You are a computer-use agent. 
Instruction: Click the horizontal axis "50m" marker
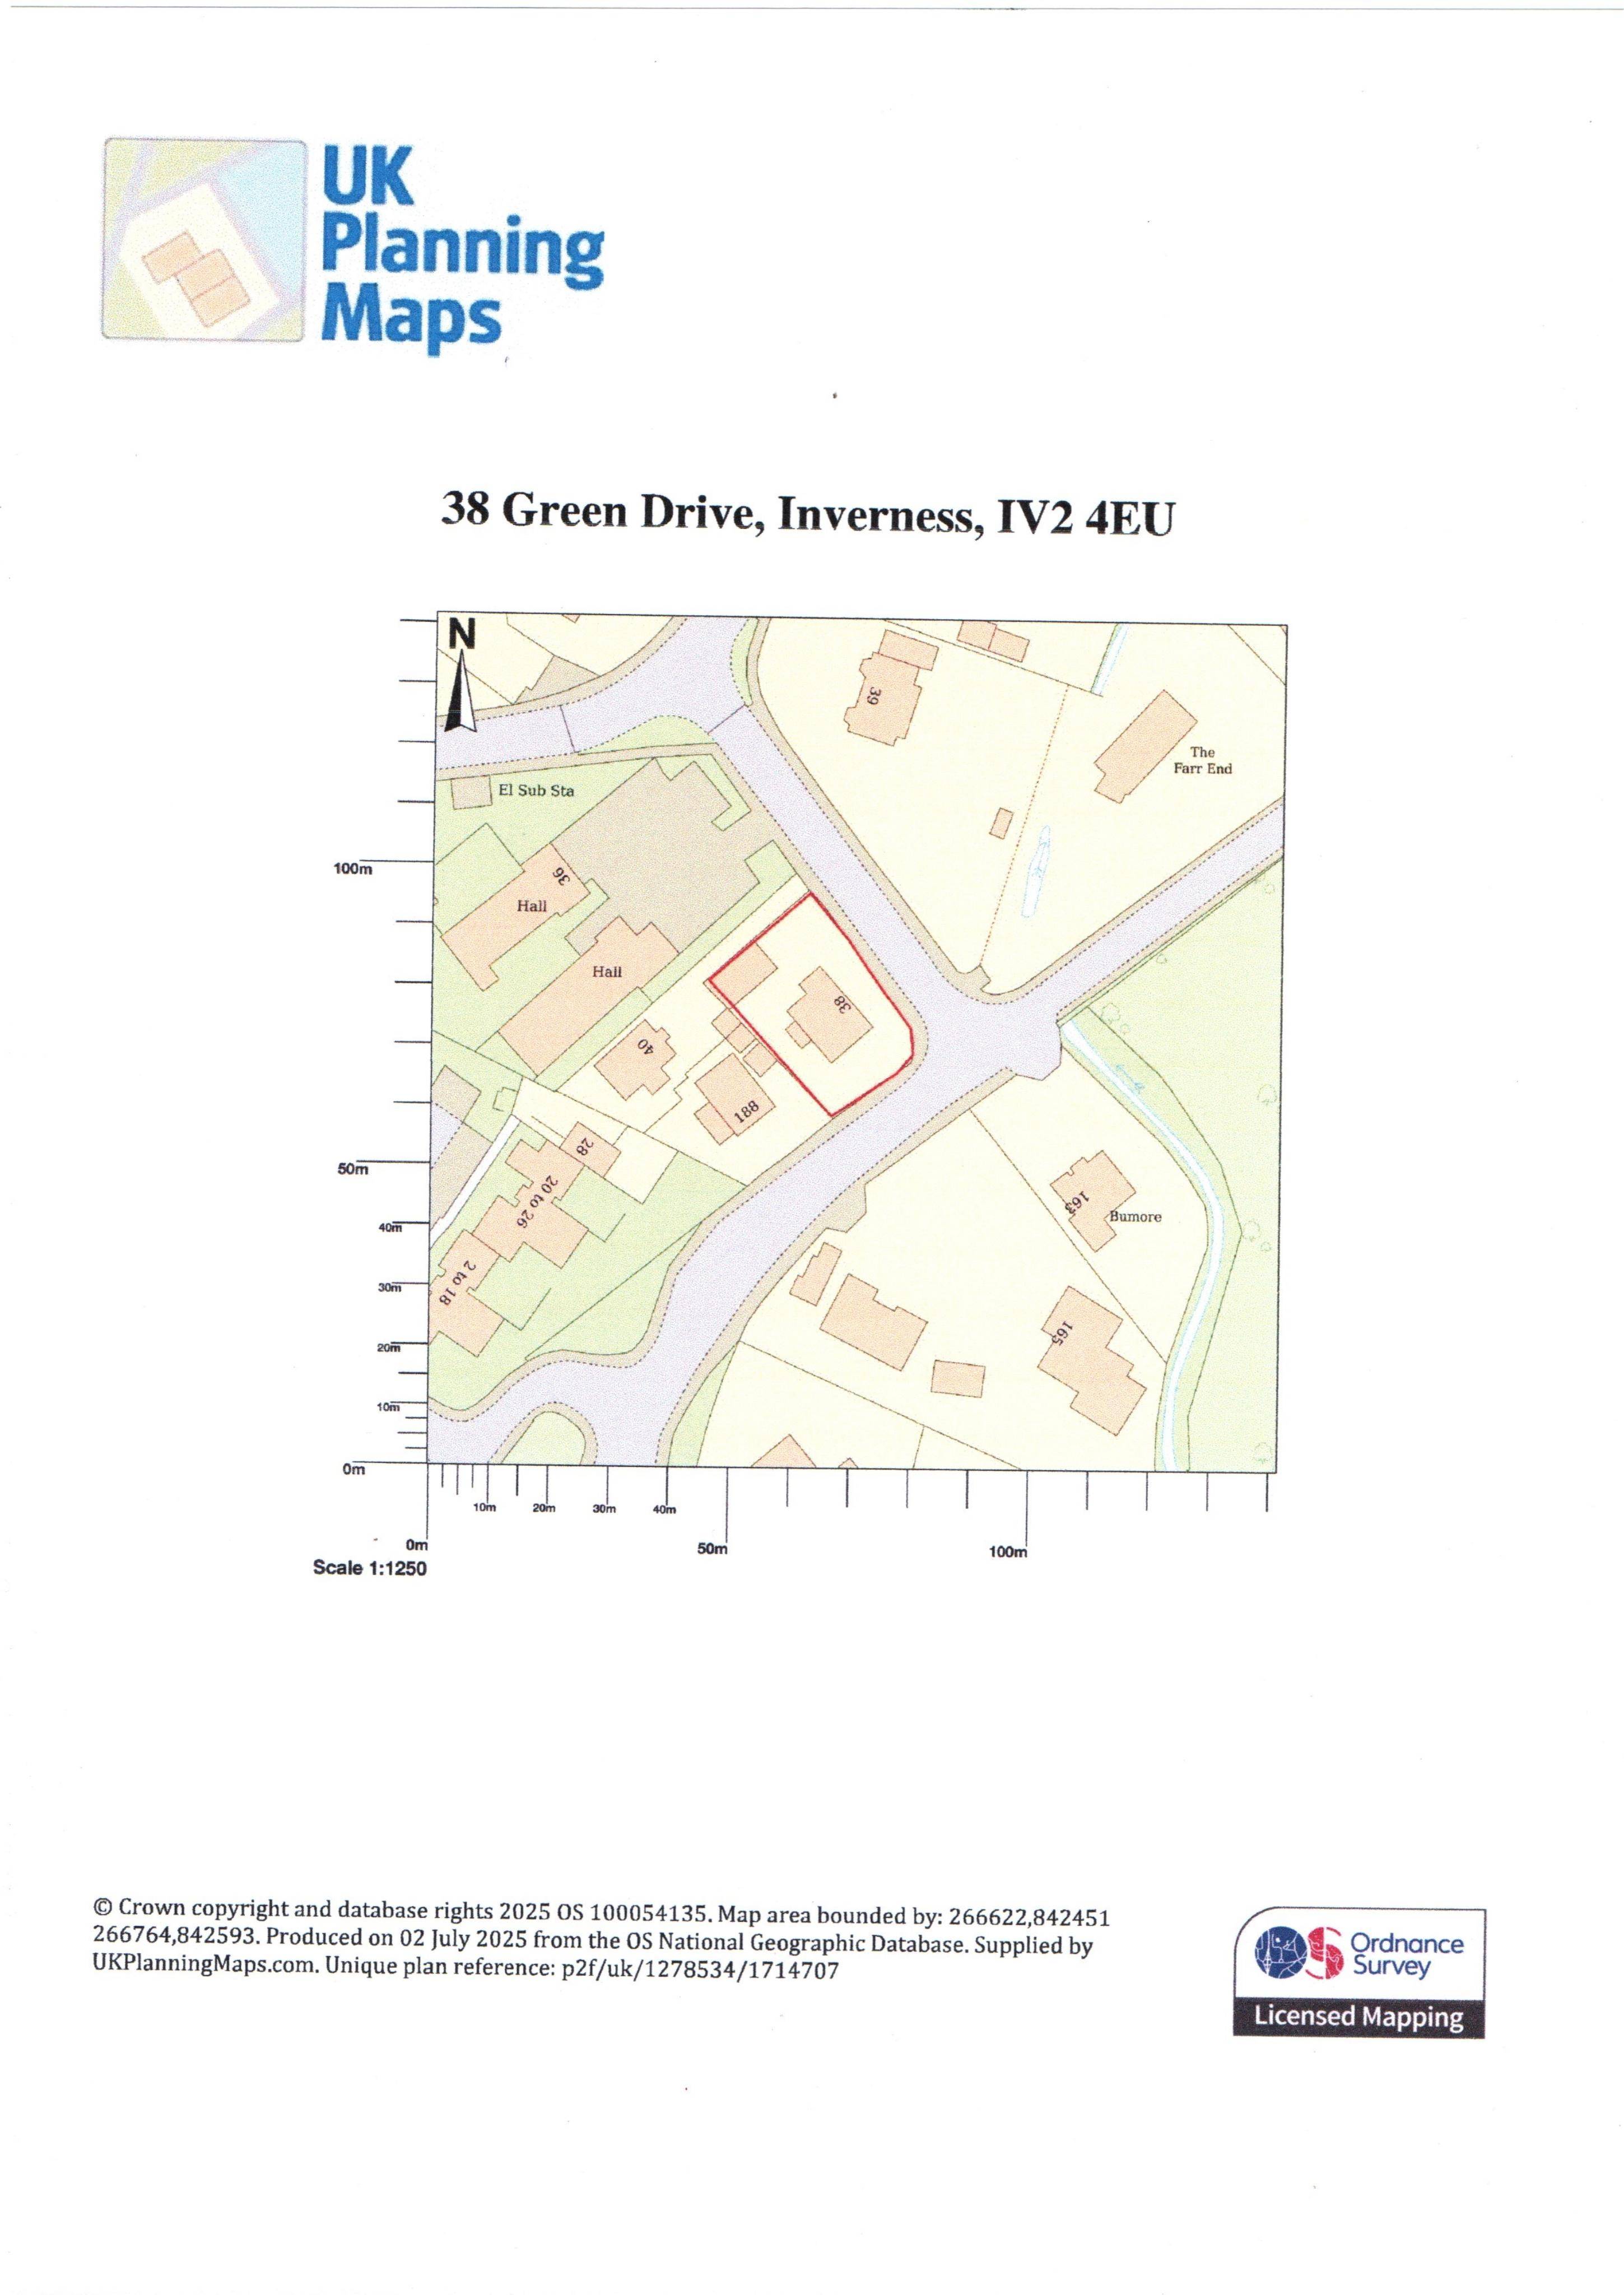pyautogui.click(x=712, y=1550)
